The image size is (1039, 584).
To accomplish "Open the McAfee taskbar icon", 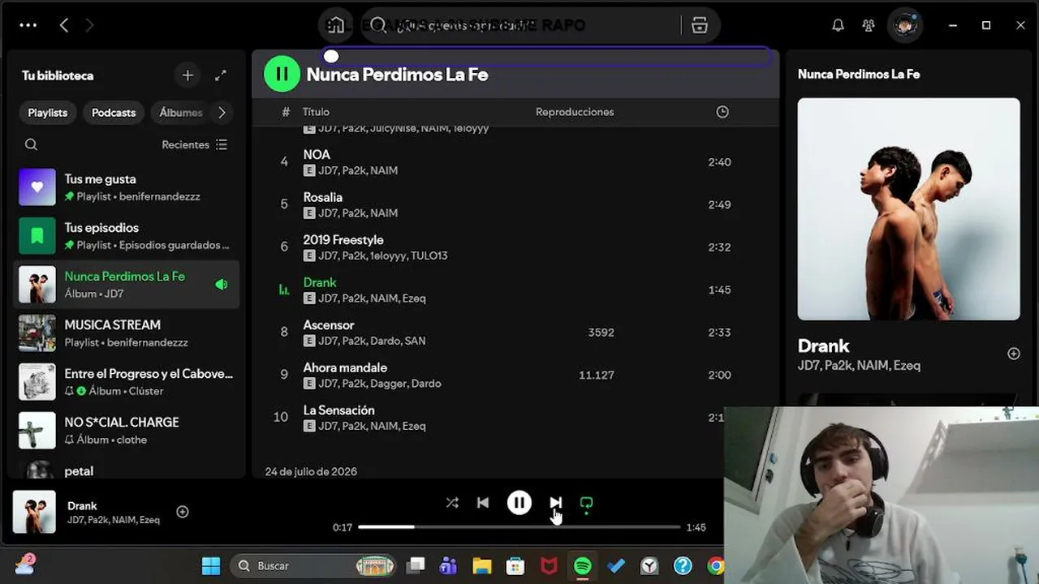I will point(550,566).
